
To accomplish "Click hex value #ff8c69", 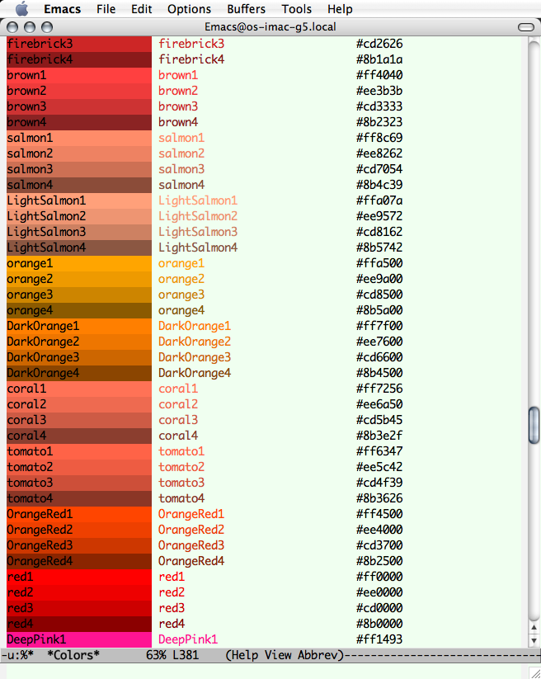I will 379,138.
